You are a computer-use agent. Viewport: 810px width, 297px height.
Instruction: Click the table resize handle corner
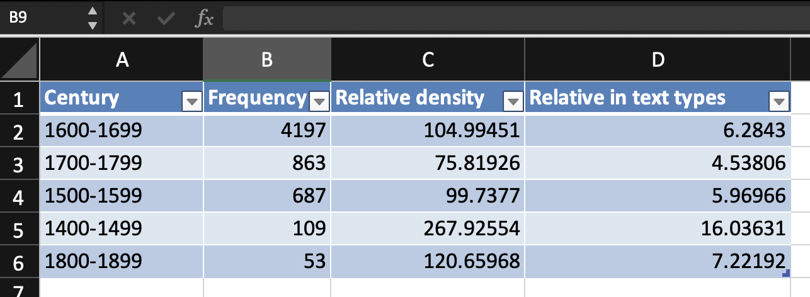[785, 274]
